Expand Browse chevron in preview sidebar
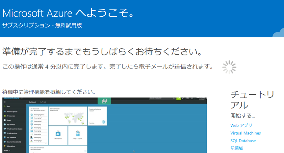Viewport: 284px width, 153px height. point(10,150)
